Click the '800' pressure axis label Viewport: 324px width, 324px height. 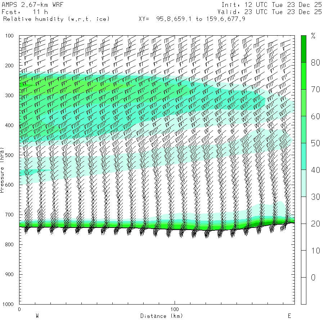pyautogui.click(x=9, y=244)
